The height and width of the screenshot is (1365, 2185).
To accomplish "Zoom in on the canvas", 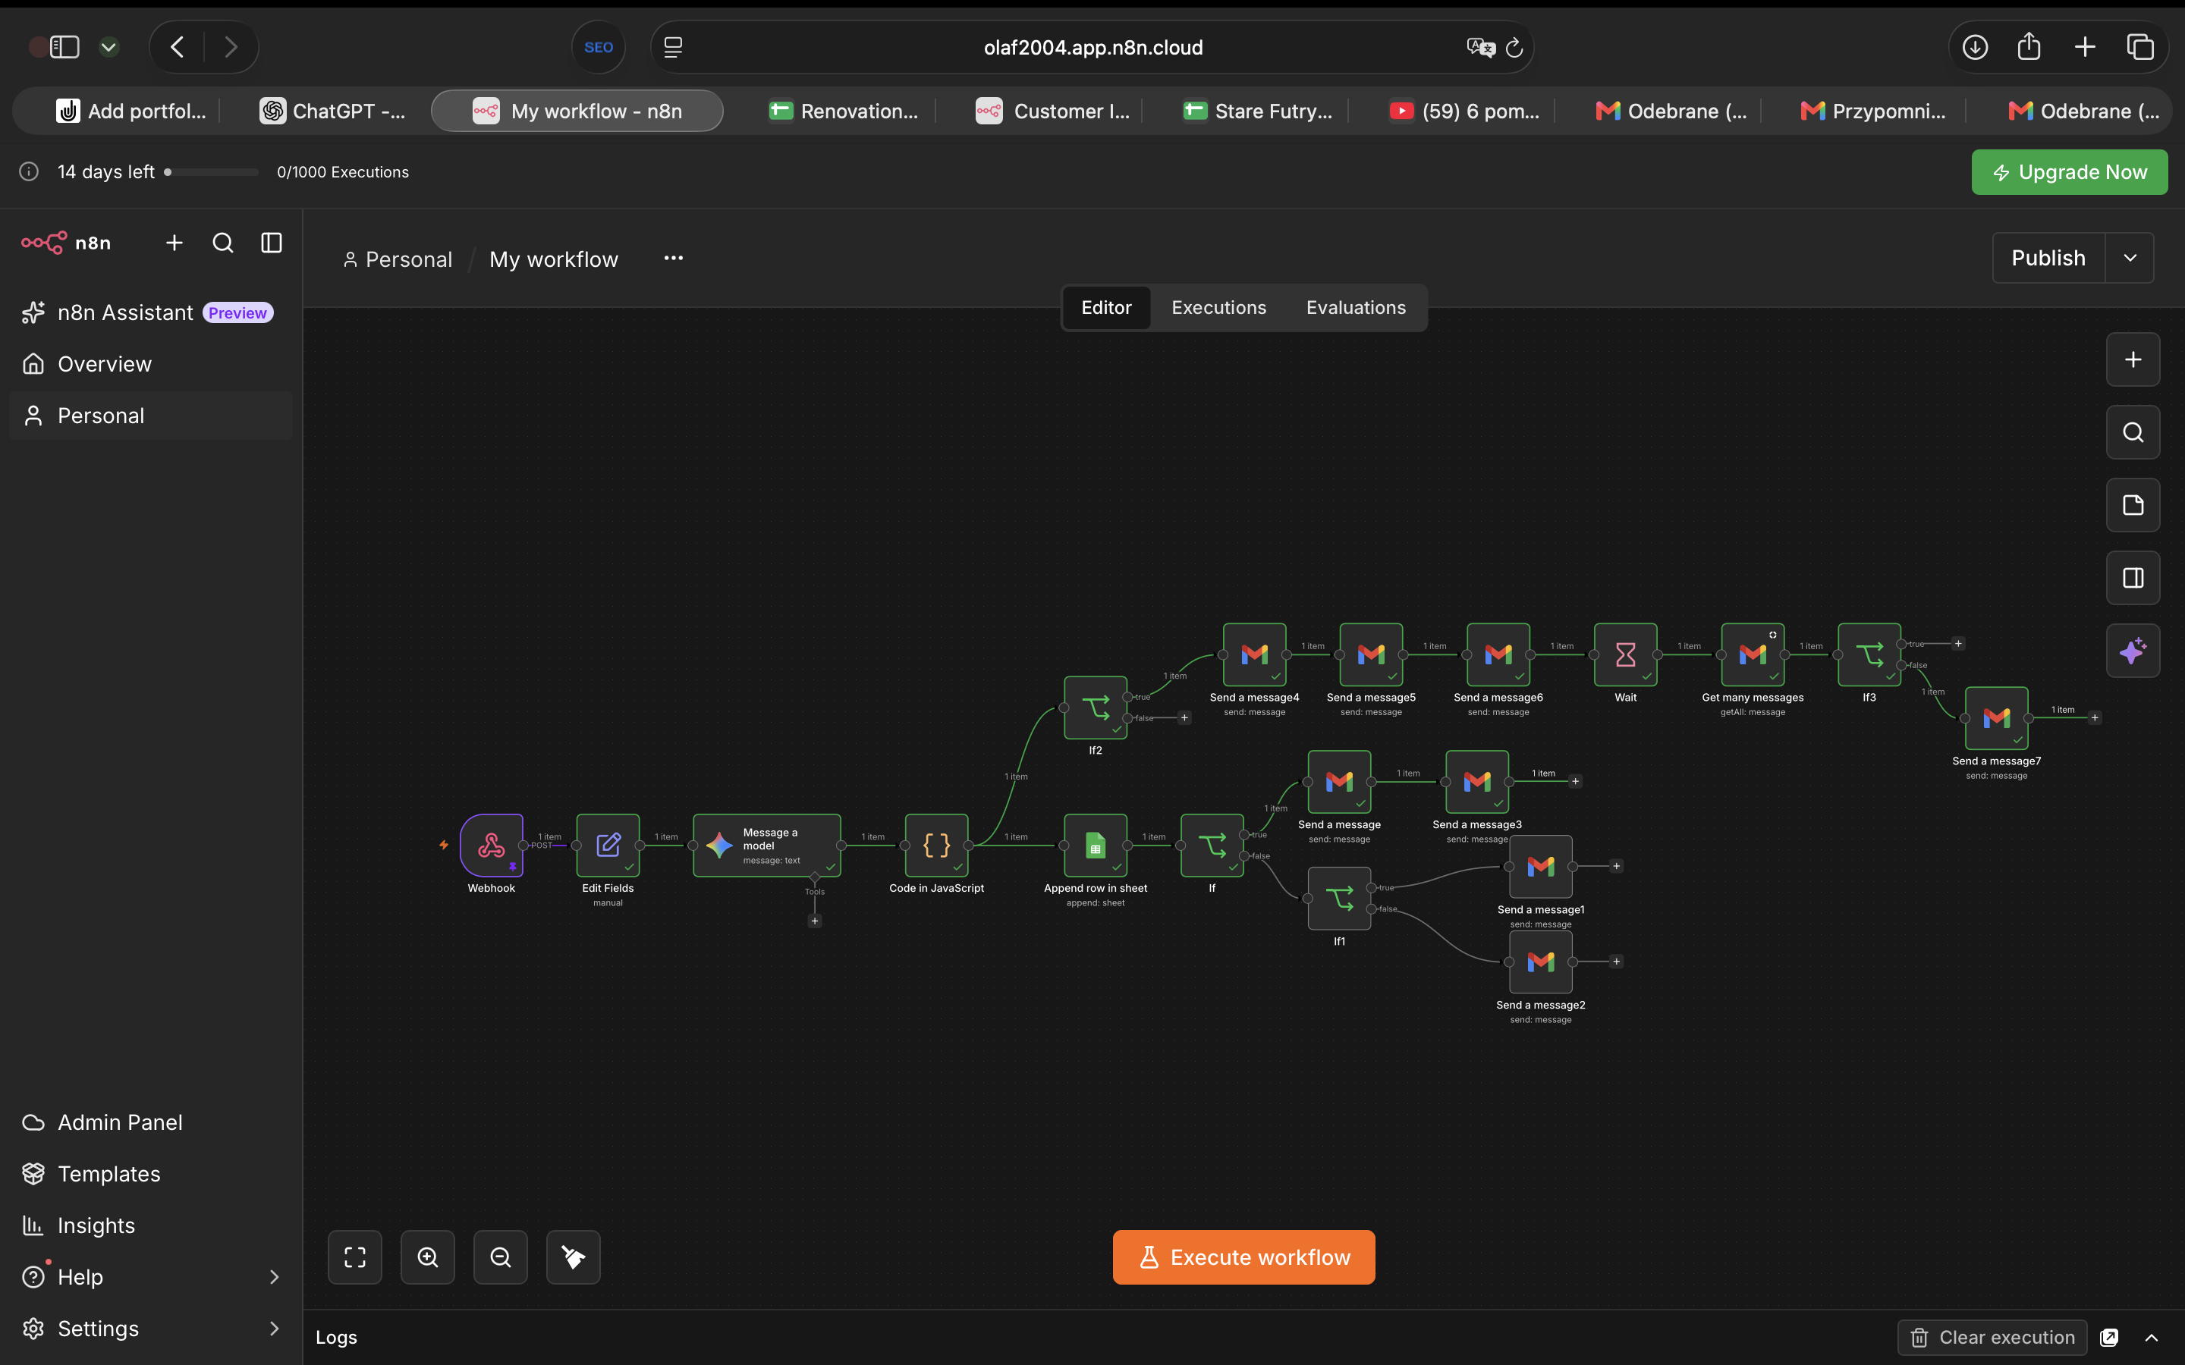I will tap(428, 1257).
